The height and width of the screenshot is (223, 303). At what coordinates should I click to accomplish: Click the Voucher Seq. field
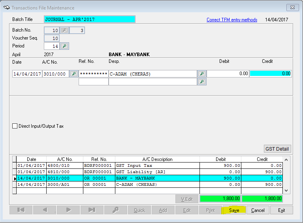pyautogui.click(x=52, y=38)
